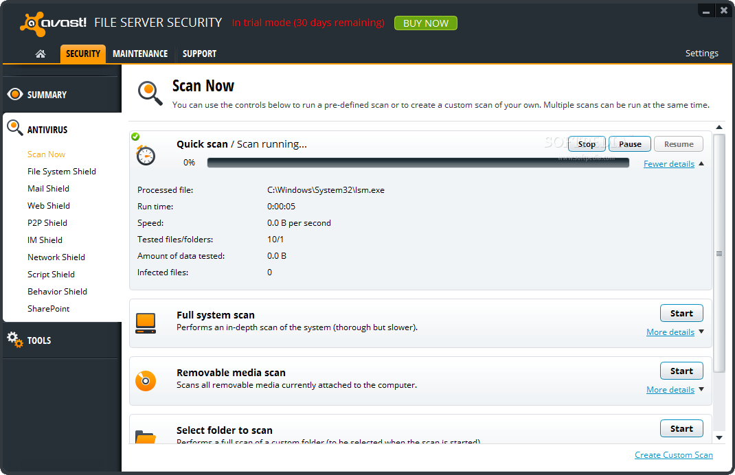The width and height of the screenshot is (735, 475).
Task: Expand More details for Removable media scan
Action: [x=670, y=390]
